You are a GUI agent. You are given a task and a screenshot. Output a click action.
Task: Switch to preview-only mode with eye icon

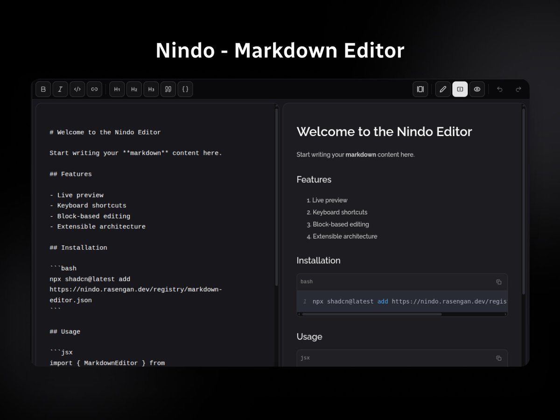click(477, 89)
